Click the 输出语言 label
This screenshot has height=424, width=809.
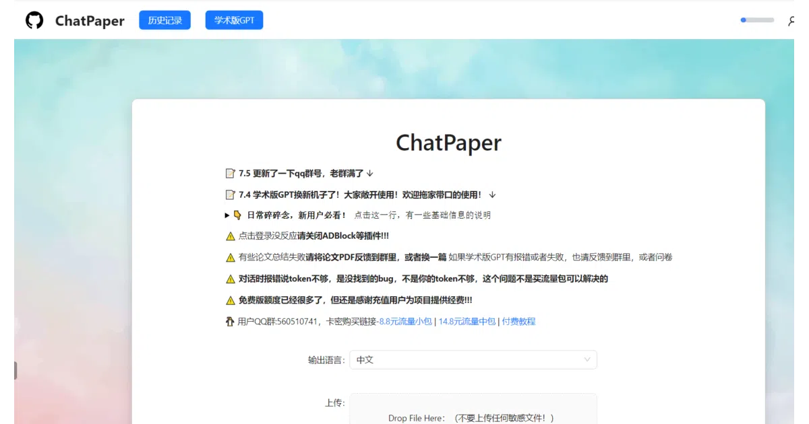(326, 360)
